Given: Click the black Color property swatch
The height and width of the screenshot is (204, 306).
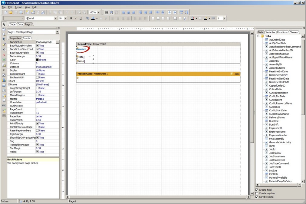Looking at the screenshot, I should tap(38, 60).
